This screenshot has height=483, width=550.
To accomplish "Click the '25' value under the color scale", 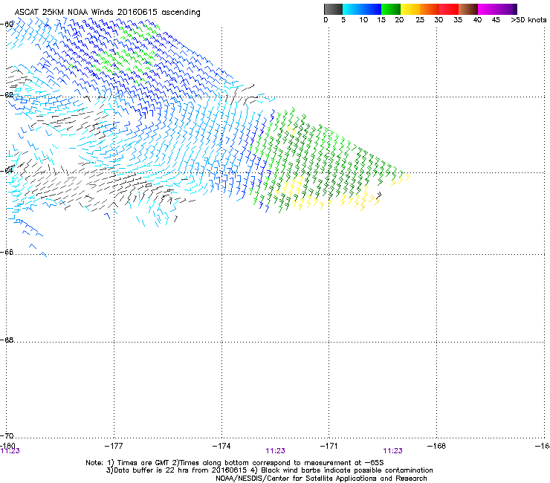I will pos(420,20).
